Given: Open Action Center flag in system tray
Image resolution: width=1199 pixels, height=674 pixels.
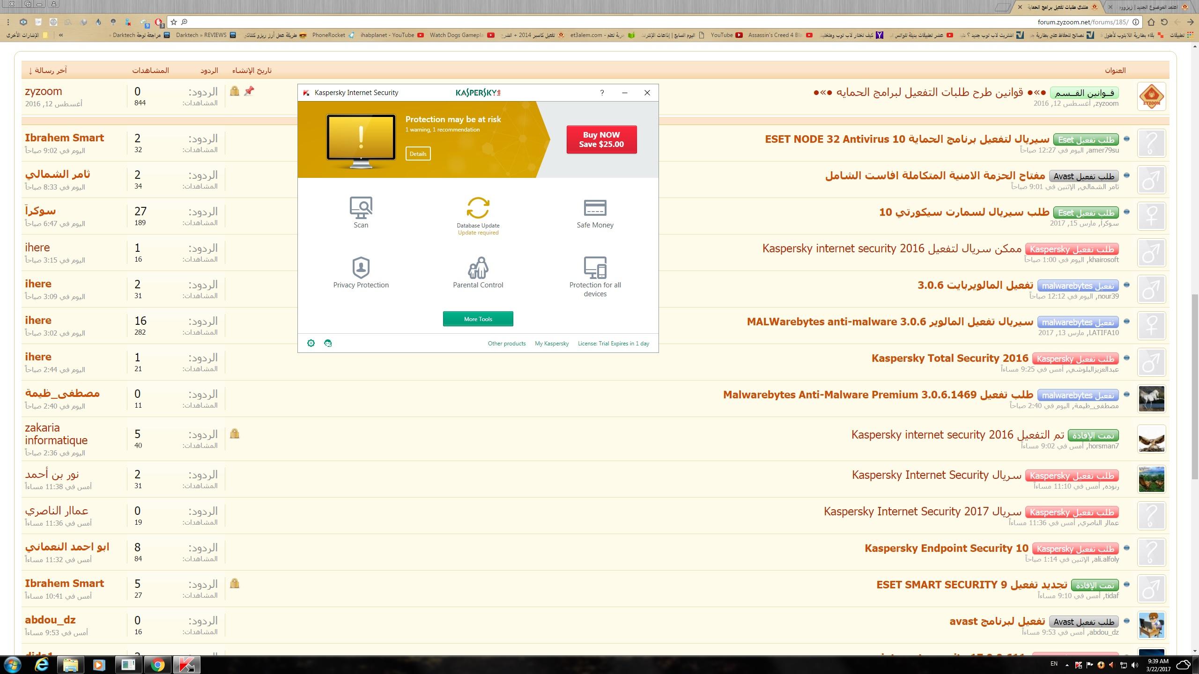Looking at the screenshot, I should 1089,665.
